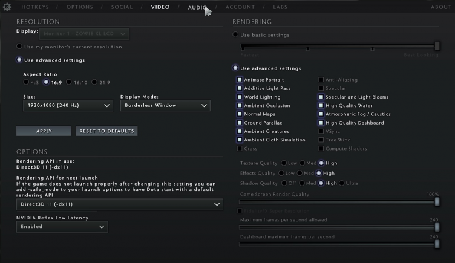
Task: Toggle the Ambient Occlusion checkbox
Action: point(240,106)
